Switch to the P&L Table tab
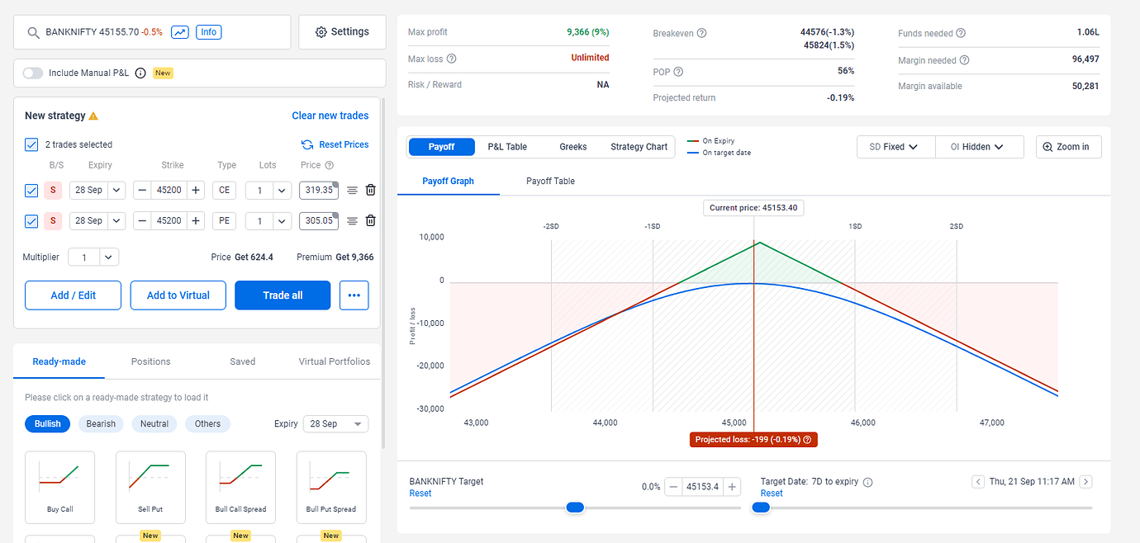 pyautogui.click(x=506, y=146)
